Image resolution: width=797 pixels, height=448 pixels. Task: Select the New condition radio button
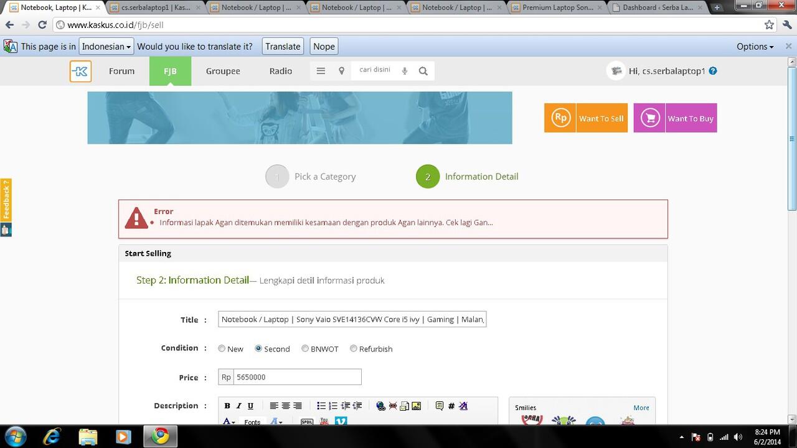coord(222,348)
